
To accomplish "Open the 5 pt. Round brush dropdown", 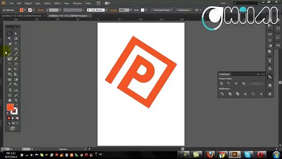I will [107, 10].
